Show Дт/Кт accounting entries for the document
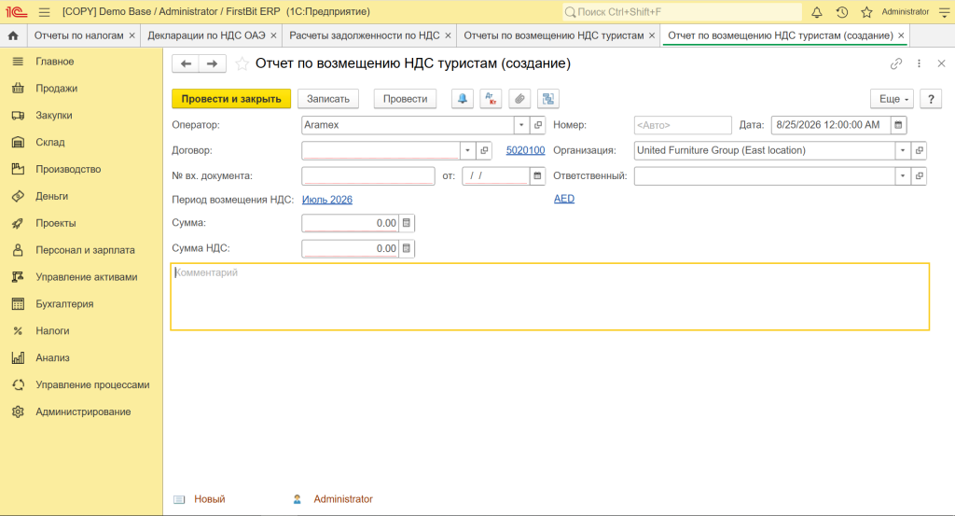 click(491, 99)
